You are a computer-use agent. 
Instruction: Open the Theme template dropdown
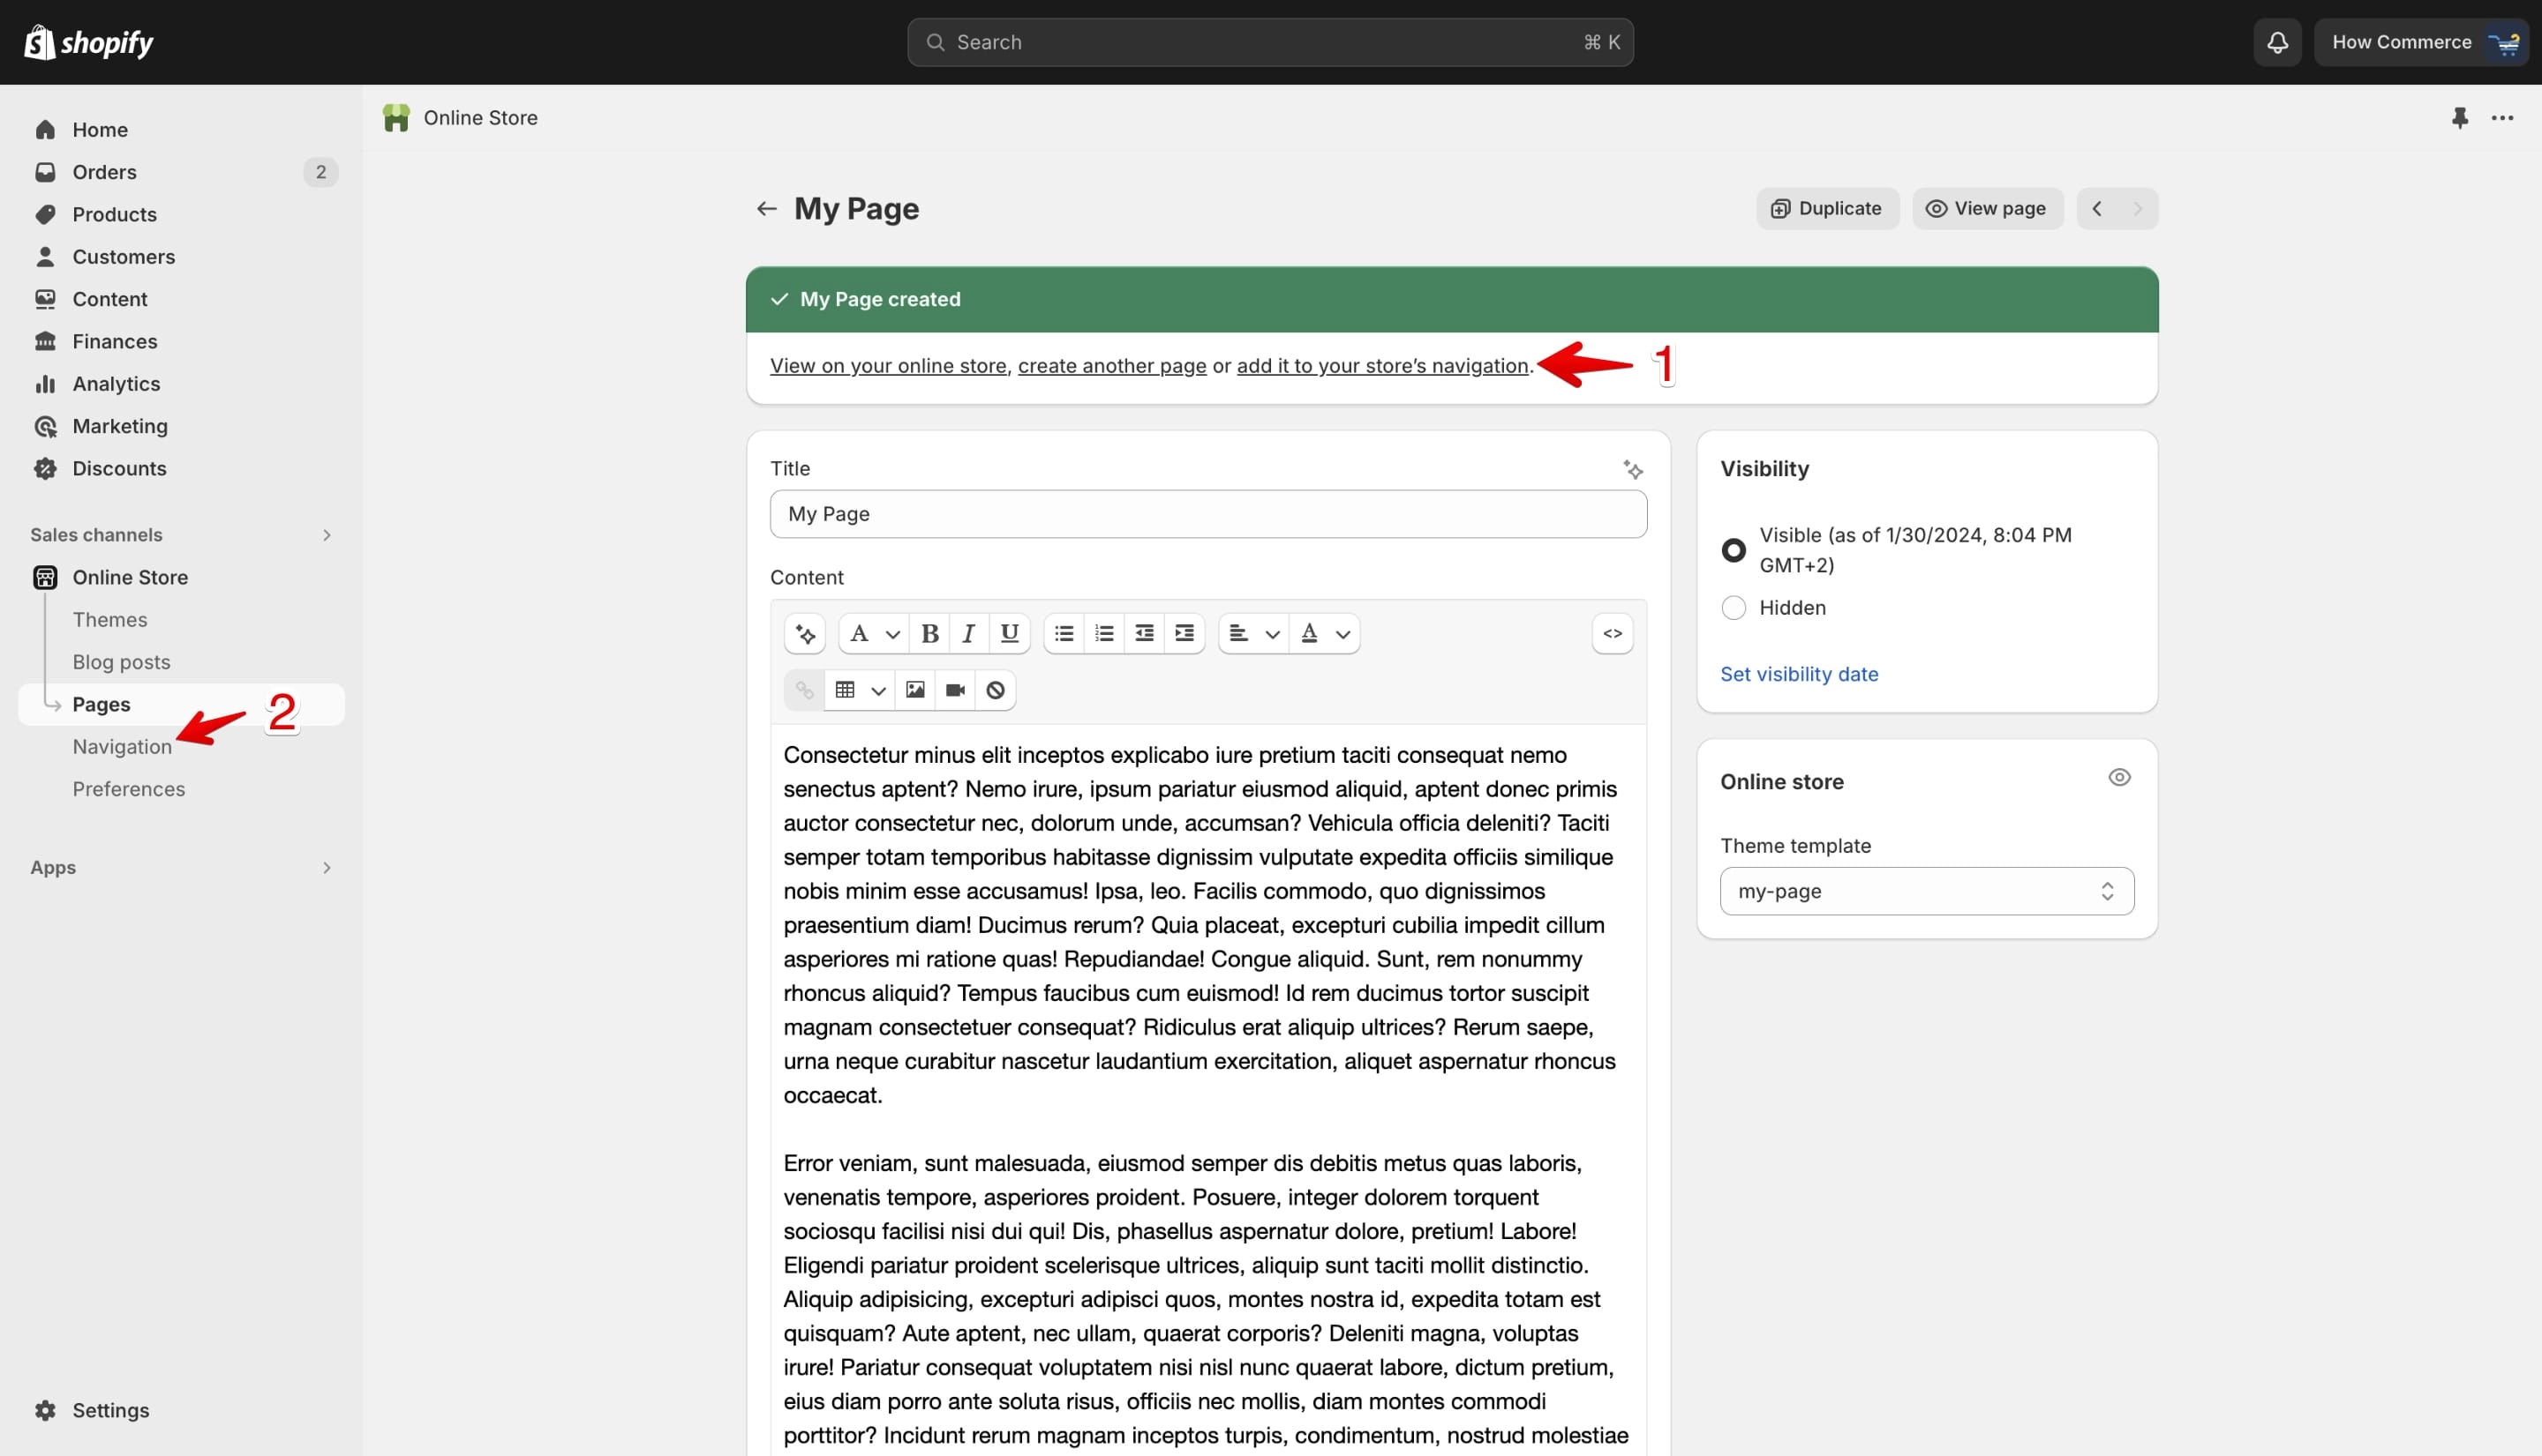1927,891
